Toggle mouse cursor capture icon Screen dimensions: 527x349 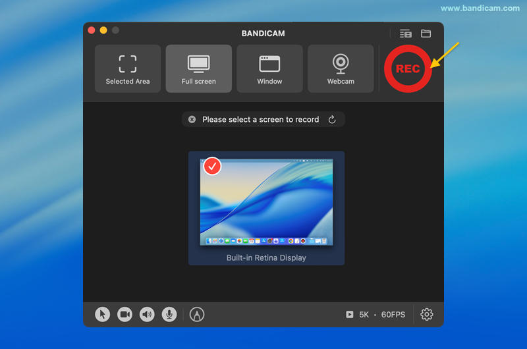click(x=102, y=315)
